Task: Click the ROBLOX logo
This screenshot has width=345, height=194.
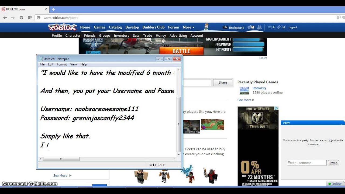Action: point(63,27)
